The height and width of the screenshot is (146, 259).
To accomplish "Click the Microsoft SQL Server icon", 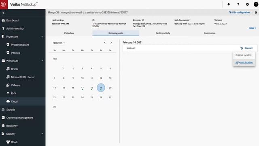I will [8, 77].
